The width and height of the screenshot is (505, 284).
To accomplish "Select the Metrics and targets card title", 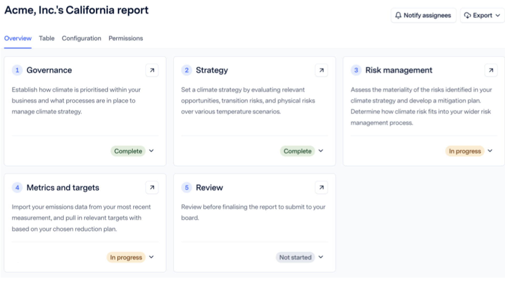I will (x=63, y=187).
